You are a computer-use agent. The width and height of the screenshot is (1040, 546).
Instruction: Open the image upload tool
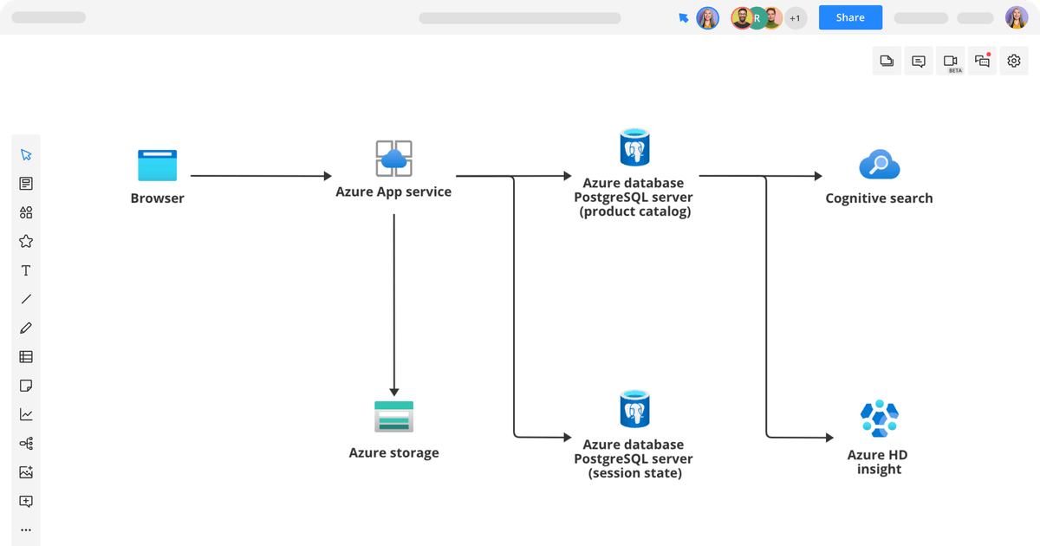tap(26, 472)
